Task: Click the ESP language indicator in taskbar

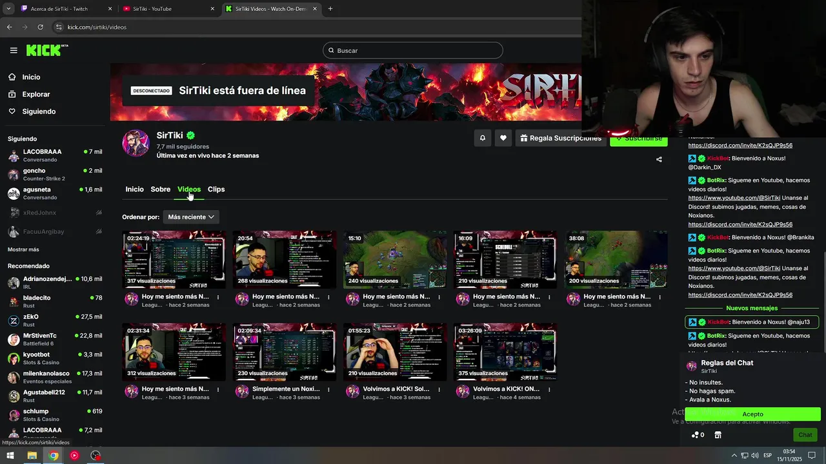Action: 767,456
